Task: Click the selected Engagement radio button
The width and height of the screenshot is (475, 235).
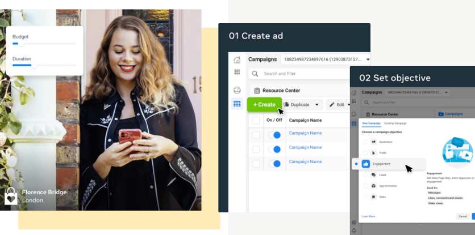Action: click(x=356, y=164)
